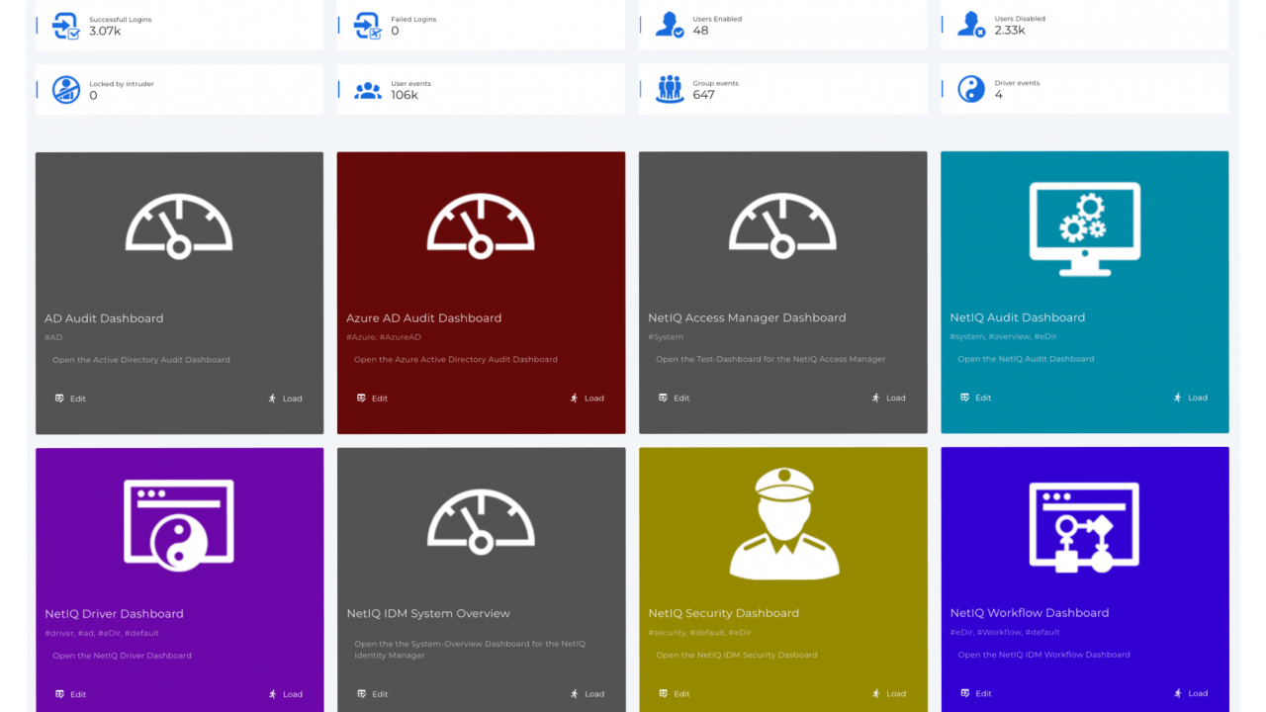Load the NetIQ Access Manager Dashboard
This screenshot has width=1266, height=712.
tap(888, 398)
